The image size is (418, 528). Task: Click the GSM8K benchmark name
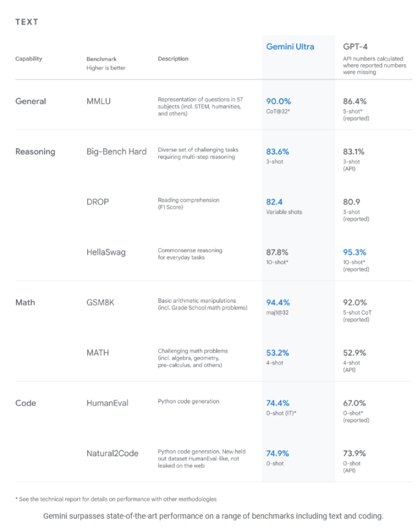coord(101,302)
